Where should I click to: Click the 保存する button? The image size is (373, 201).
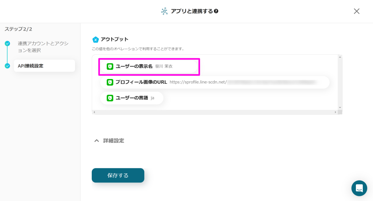click(118, 175)
